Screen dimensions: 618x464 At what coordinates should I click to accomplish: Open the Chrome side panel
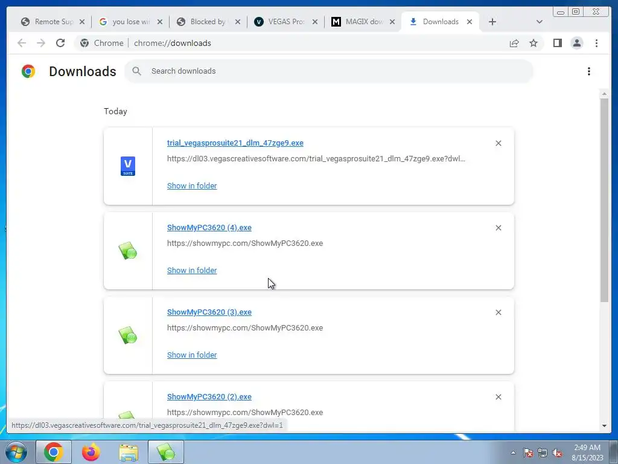[x=557, y=43]
